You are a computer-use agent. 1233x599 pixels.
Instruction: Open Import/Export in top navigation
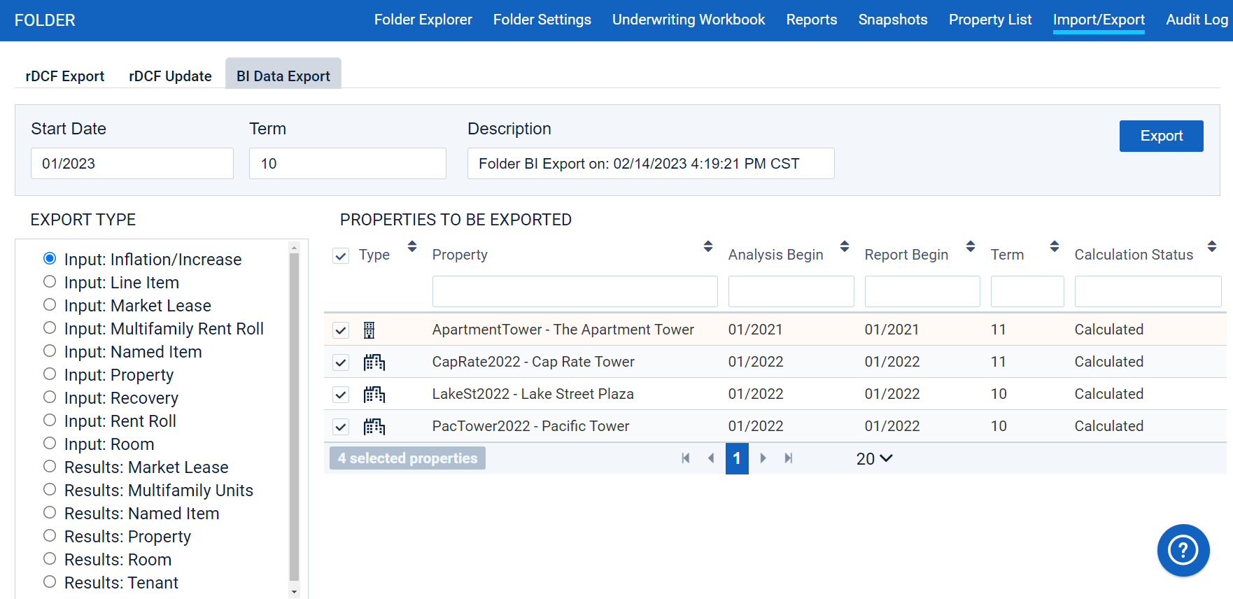point(1099,20)
